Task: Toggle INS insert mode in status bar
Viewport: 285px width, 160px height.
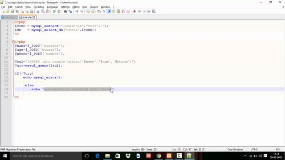Action: [x=277, y=149]
